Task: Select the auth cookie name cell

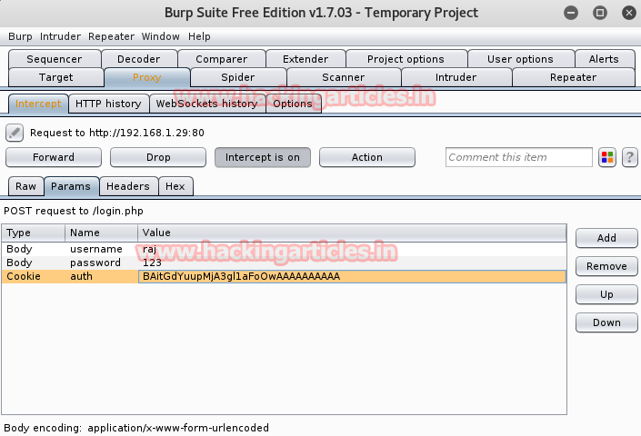Action: coord(102,276)
